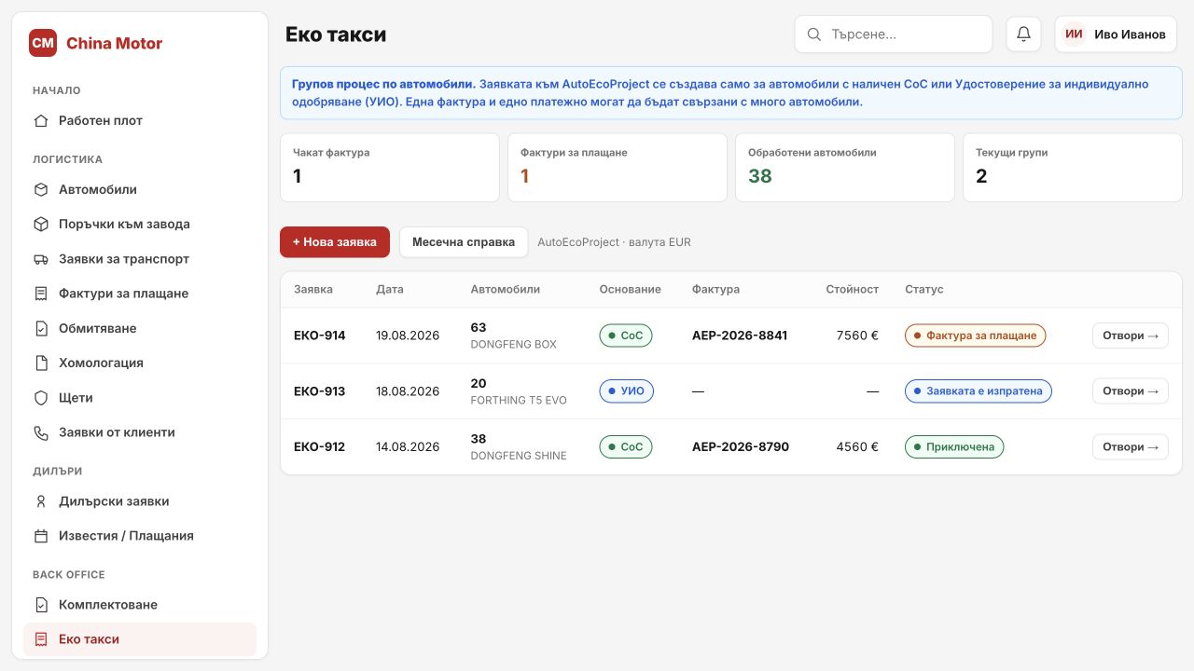Click the calendar icon beside Известия / Плащания
The height and width of the screenshot is (671, 1194).
[41, 536]
